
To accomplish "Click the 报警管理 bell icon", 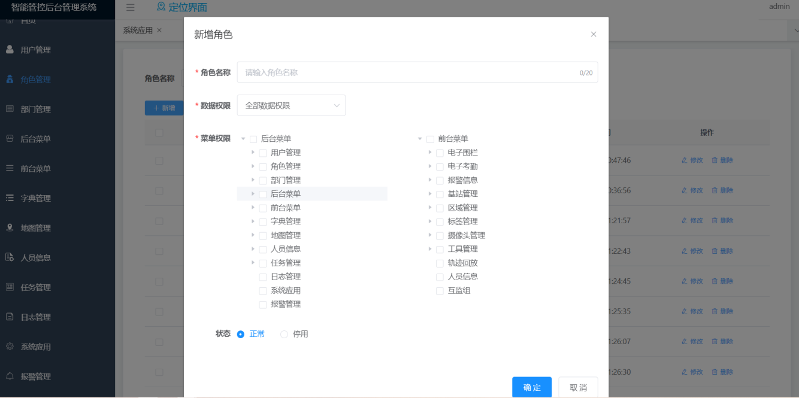I will [x=10, y=376].
